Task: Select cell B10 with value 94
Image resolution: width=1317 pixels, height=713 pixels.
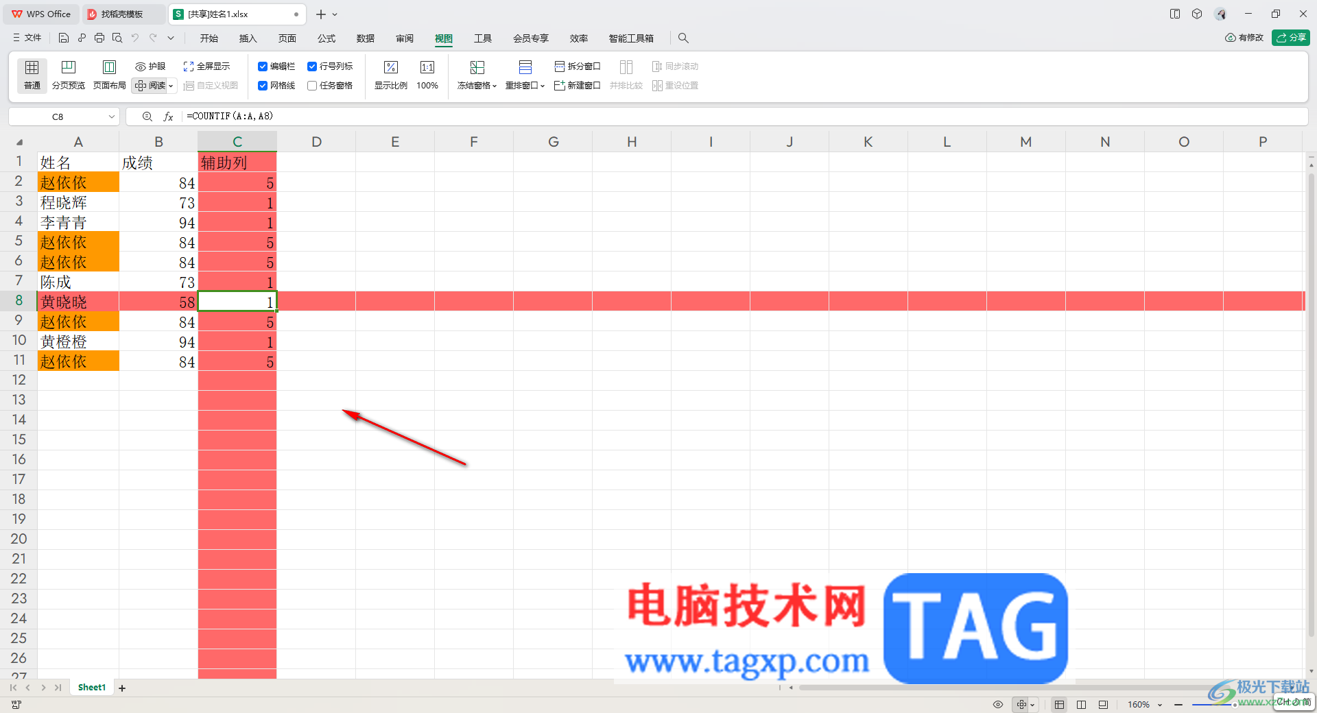Action: [158, 341]
